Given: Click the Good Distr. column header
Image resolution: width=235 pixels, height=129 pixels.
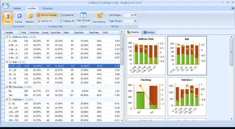Looking at the screenshot, I should (56, 33).
